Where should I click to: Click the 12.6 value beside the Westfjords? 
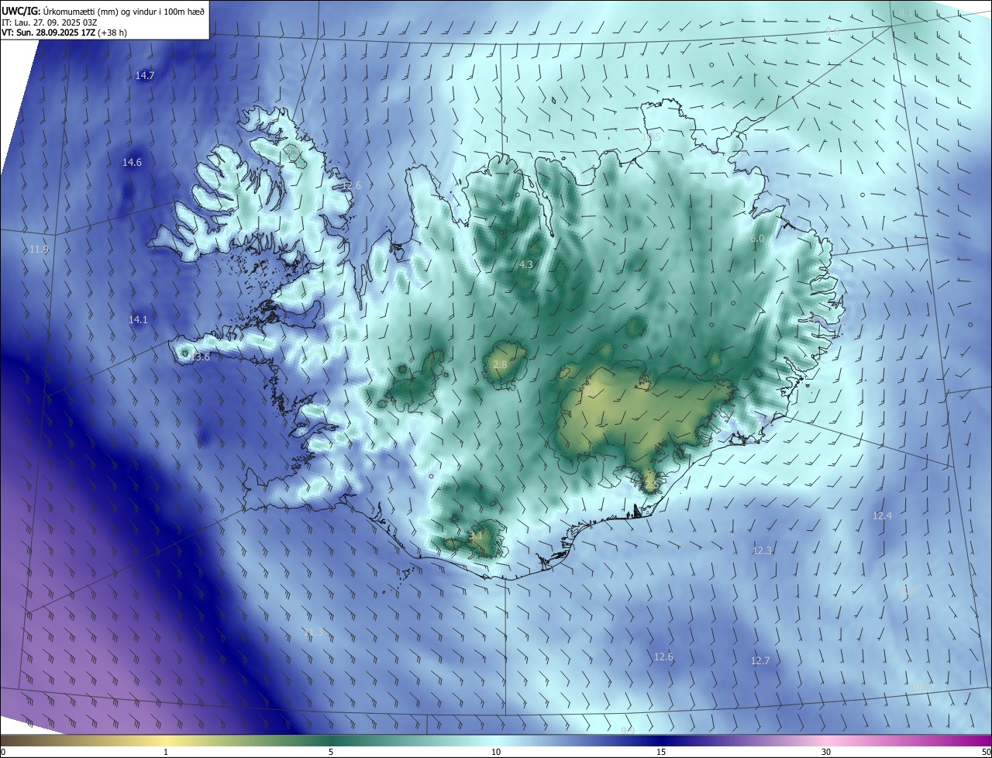click(352, 185)
